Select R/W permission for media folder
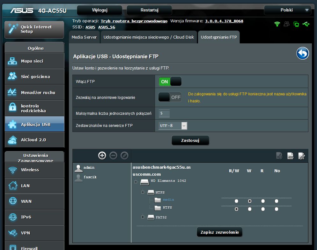The width and height of the screenshot is (317, 250). (236, 201)
